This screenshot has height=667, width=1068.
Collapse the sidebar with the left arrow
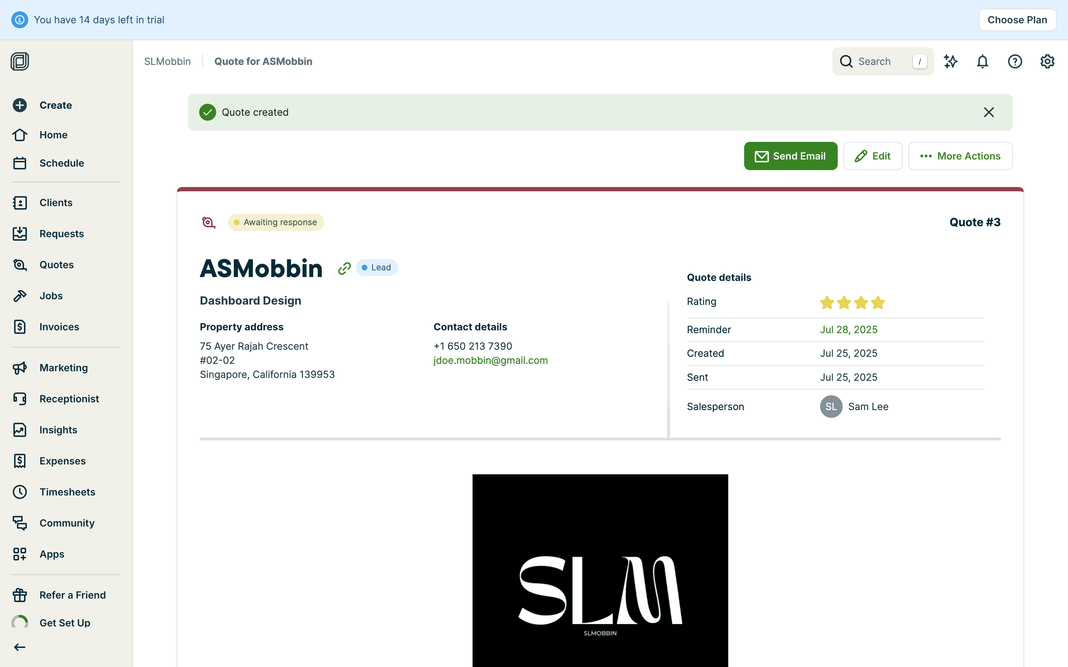click(x=19, y=647)
